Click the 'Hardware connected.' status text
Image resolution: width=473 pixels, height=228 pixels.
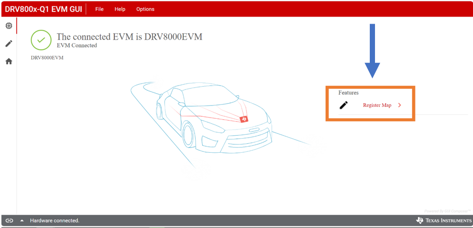pyautogui.click(x=54, y=220)
